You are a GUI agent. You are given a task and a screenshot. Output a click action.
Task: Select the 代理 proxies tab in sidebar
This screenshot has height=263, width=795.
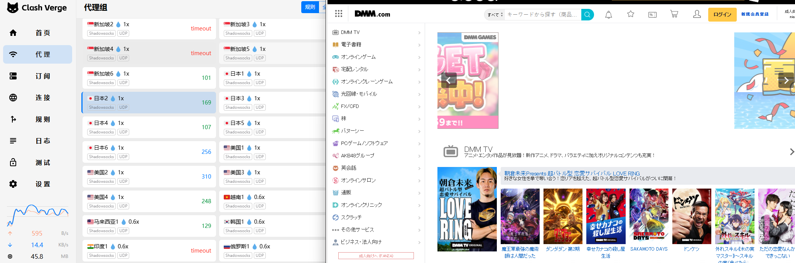click(x=37, y=54)
